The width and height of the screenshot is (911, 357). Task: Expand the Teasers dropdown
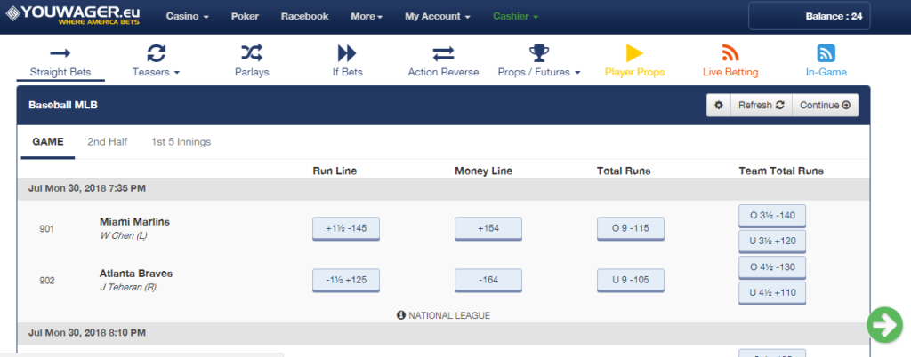156,72
